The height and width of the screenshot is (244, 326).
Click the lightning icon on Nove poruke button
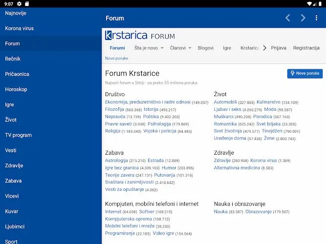pos(292,73)
